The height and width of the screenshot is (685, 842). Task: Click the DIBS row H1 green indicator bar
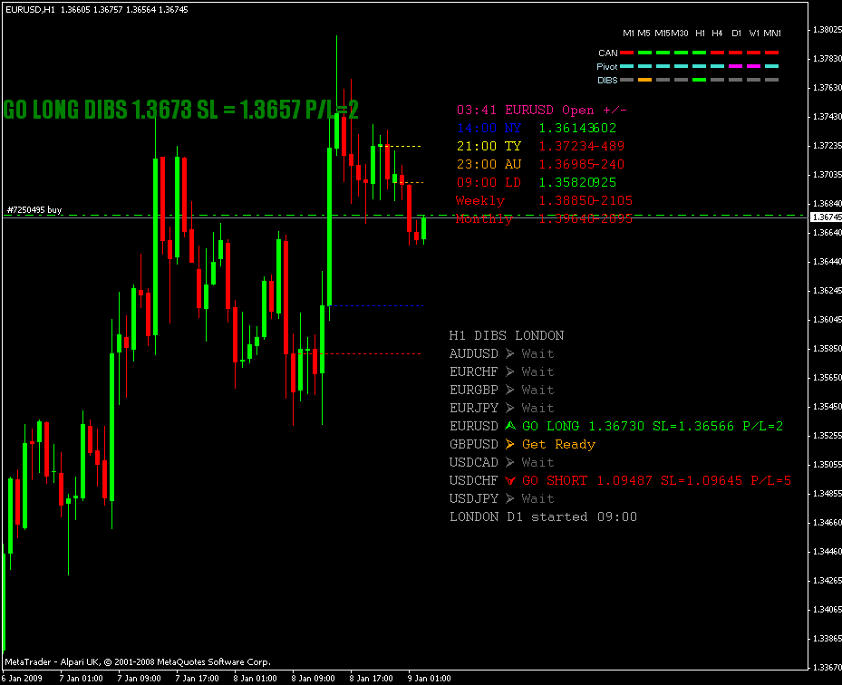click(699, 80)
